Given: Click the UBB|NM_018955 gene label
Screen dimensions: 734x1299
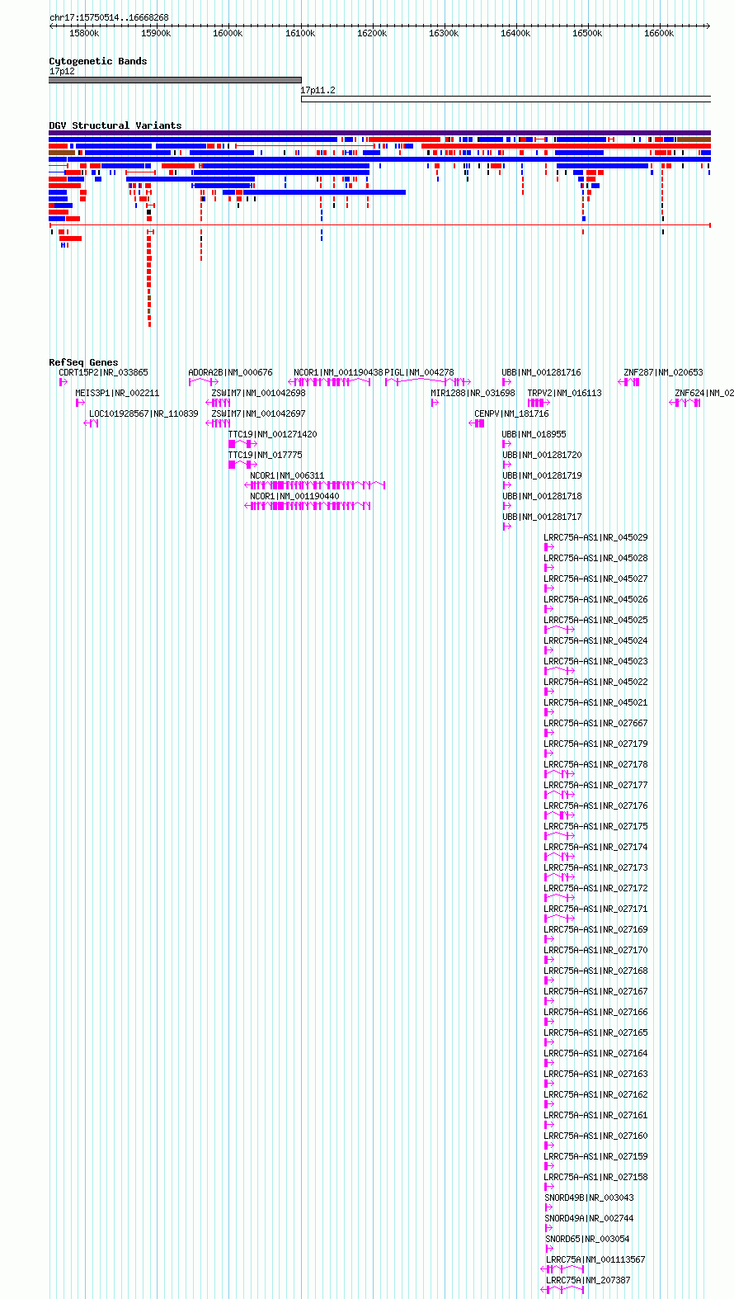Looking at the screenshot, I should pos(534,434).
